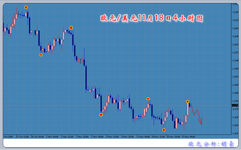Select the 8 Nov 12:00 time label
Image resolution: width=241 pixels, height=150 pixels.
click(x=113, y=136)
